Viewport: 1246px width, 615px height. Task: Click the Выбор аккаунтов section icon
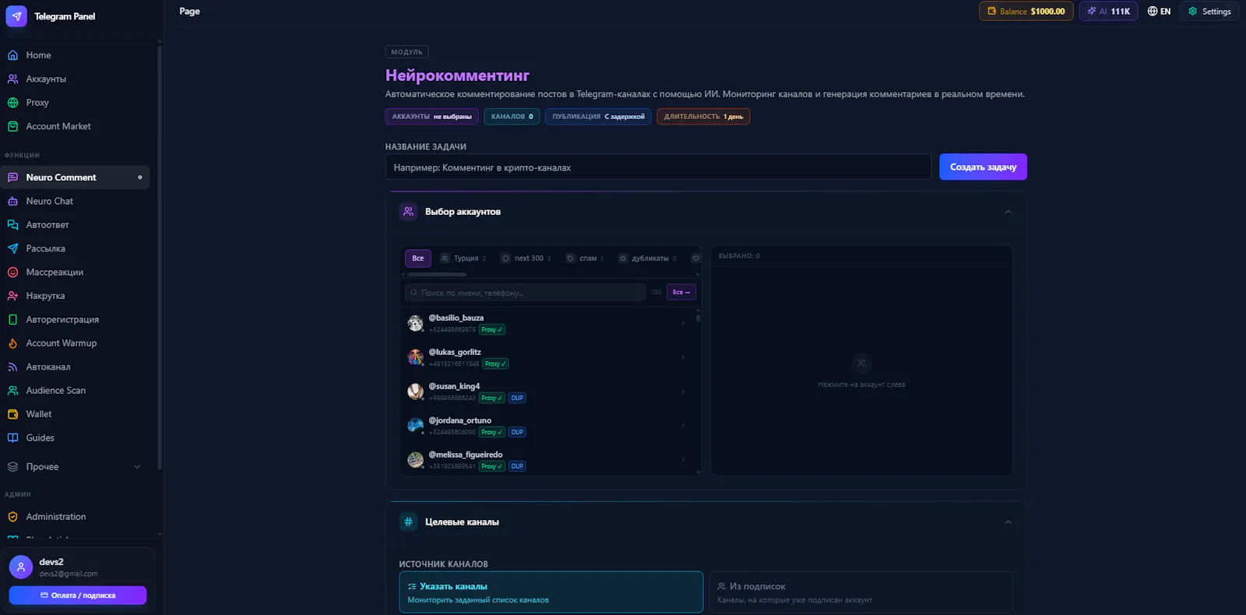click(x=408, y=212)
